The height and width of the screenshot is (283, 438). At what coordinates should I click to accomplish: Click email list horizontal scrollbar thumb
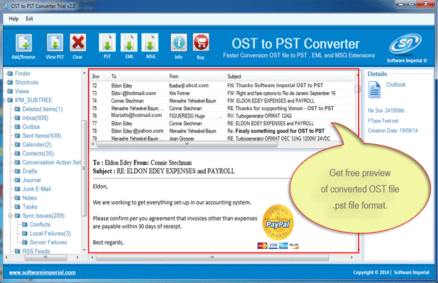187,144
